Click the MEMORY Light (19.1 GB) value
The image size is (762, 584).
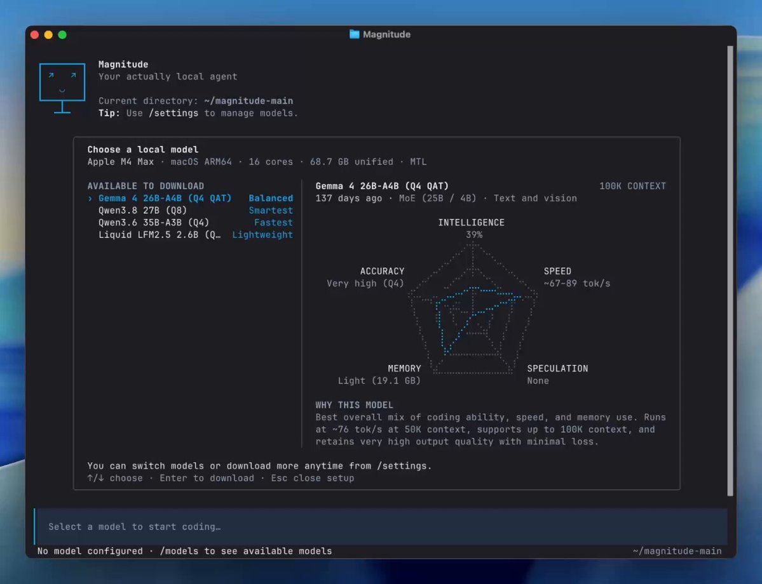pyautogui.click(x=379, y=381)
